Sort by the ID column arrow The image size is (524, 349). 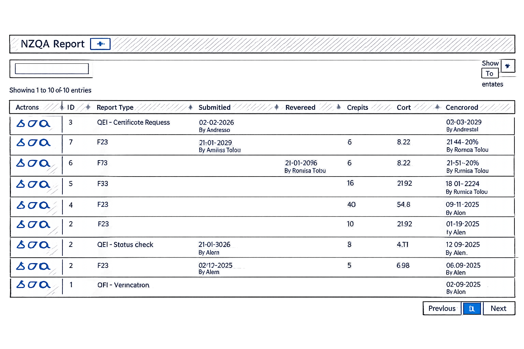(x=88, y=107)
